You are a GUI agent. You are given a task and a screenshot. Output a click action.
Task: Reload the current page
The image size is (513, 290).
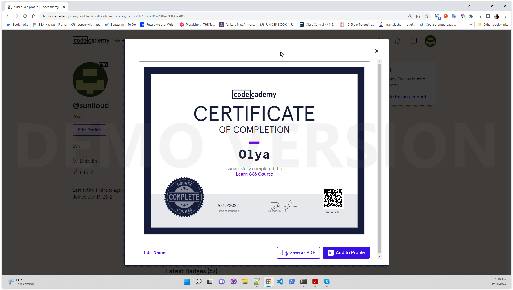pos(25,16)
